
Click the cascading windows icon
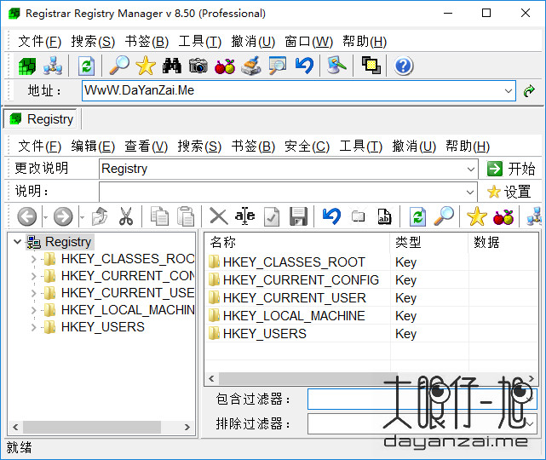pos(371,66)
